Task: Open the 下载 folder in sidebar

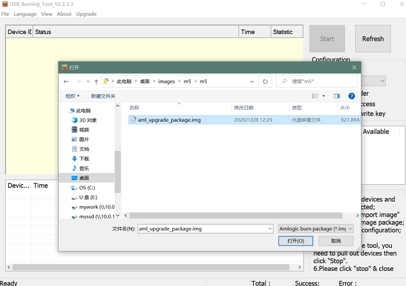Action: click(x=83, y=159)
